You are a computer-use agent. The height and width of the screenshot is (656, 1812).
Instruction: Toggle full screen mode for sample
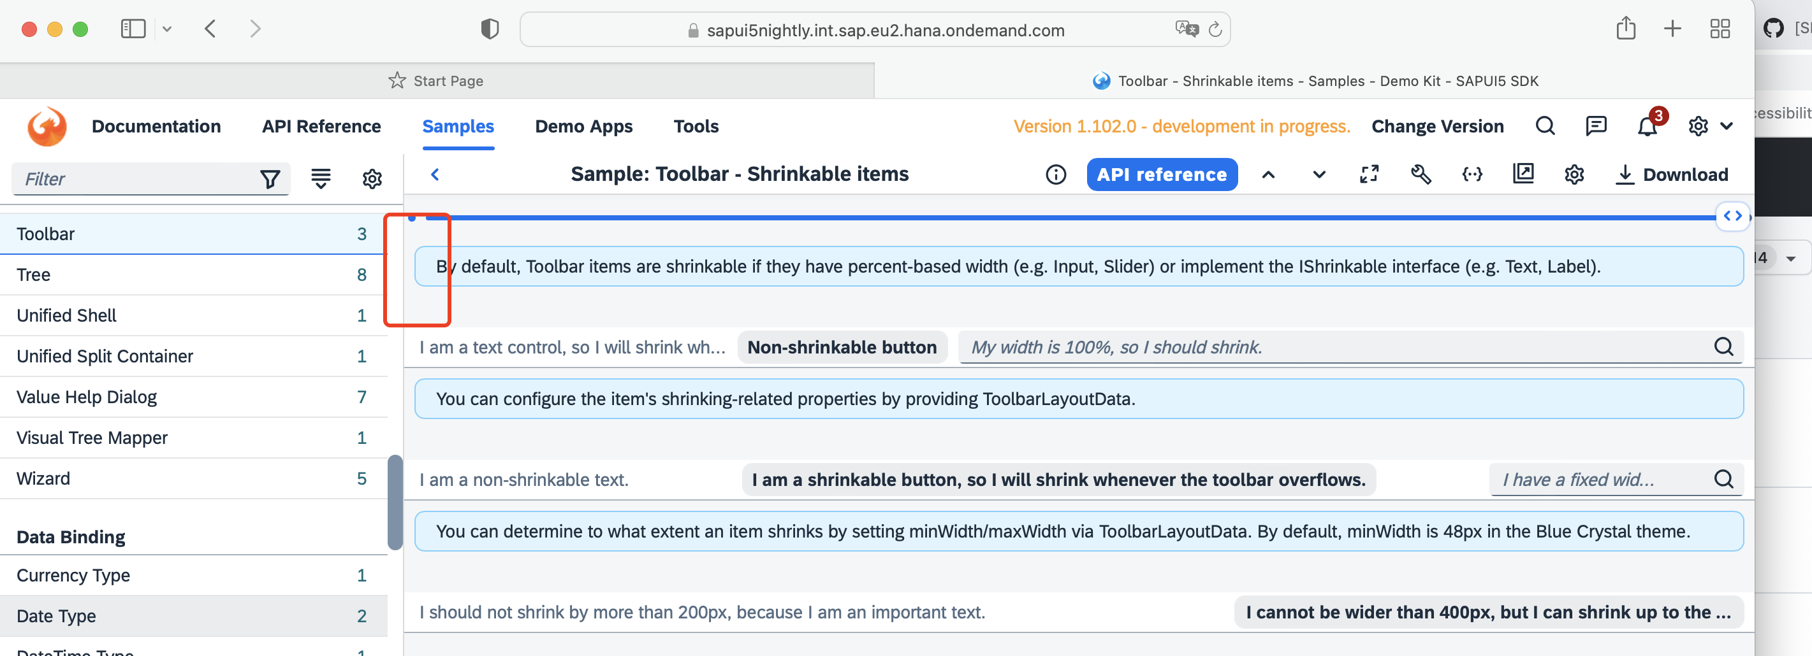(x=1369, y=175)
